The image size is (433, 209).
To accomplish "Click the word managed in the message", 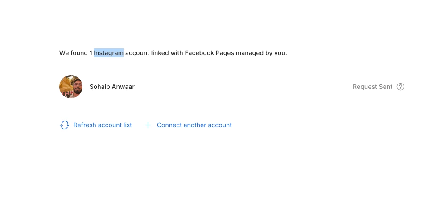I will point(249,53).
